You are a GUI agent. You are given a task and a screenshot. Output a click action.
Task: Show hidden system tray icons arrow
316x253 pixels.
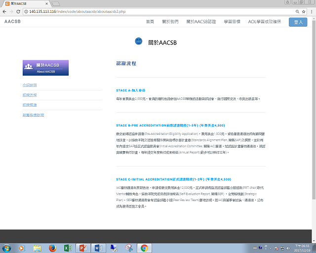[270, 248]
